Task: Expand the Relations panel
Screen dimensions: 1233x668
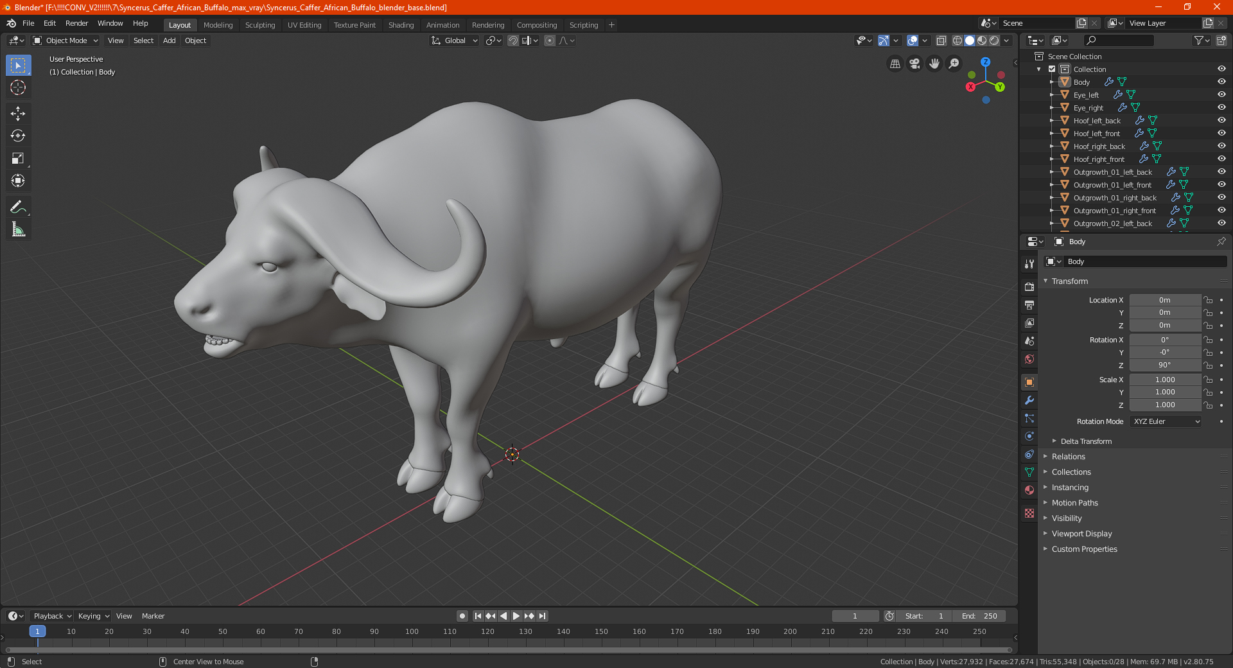Action: [x=1069, y=457]
